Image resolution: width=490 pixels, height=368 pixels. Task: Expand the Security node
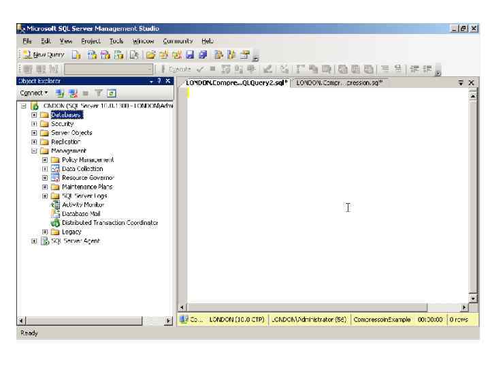coord(34,124)
